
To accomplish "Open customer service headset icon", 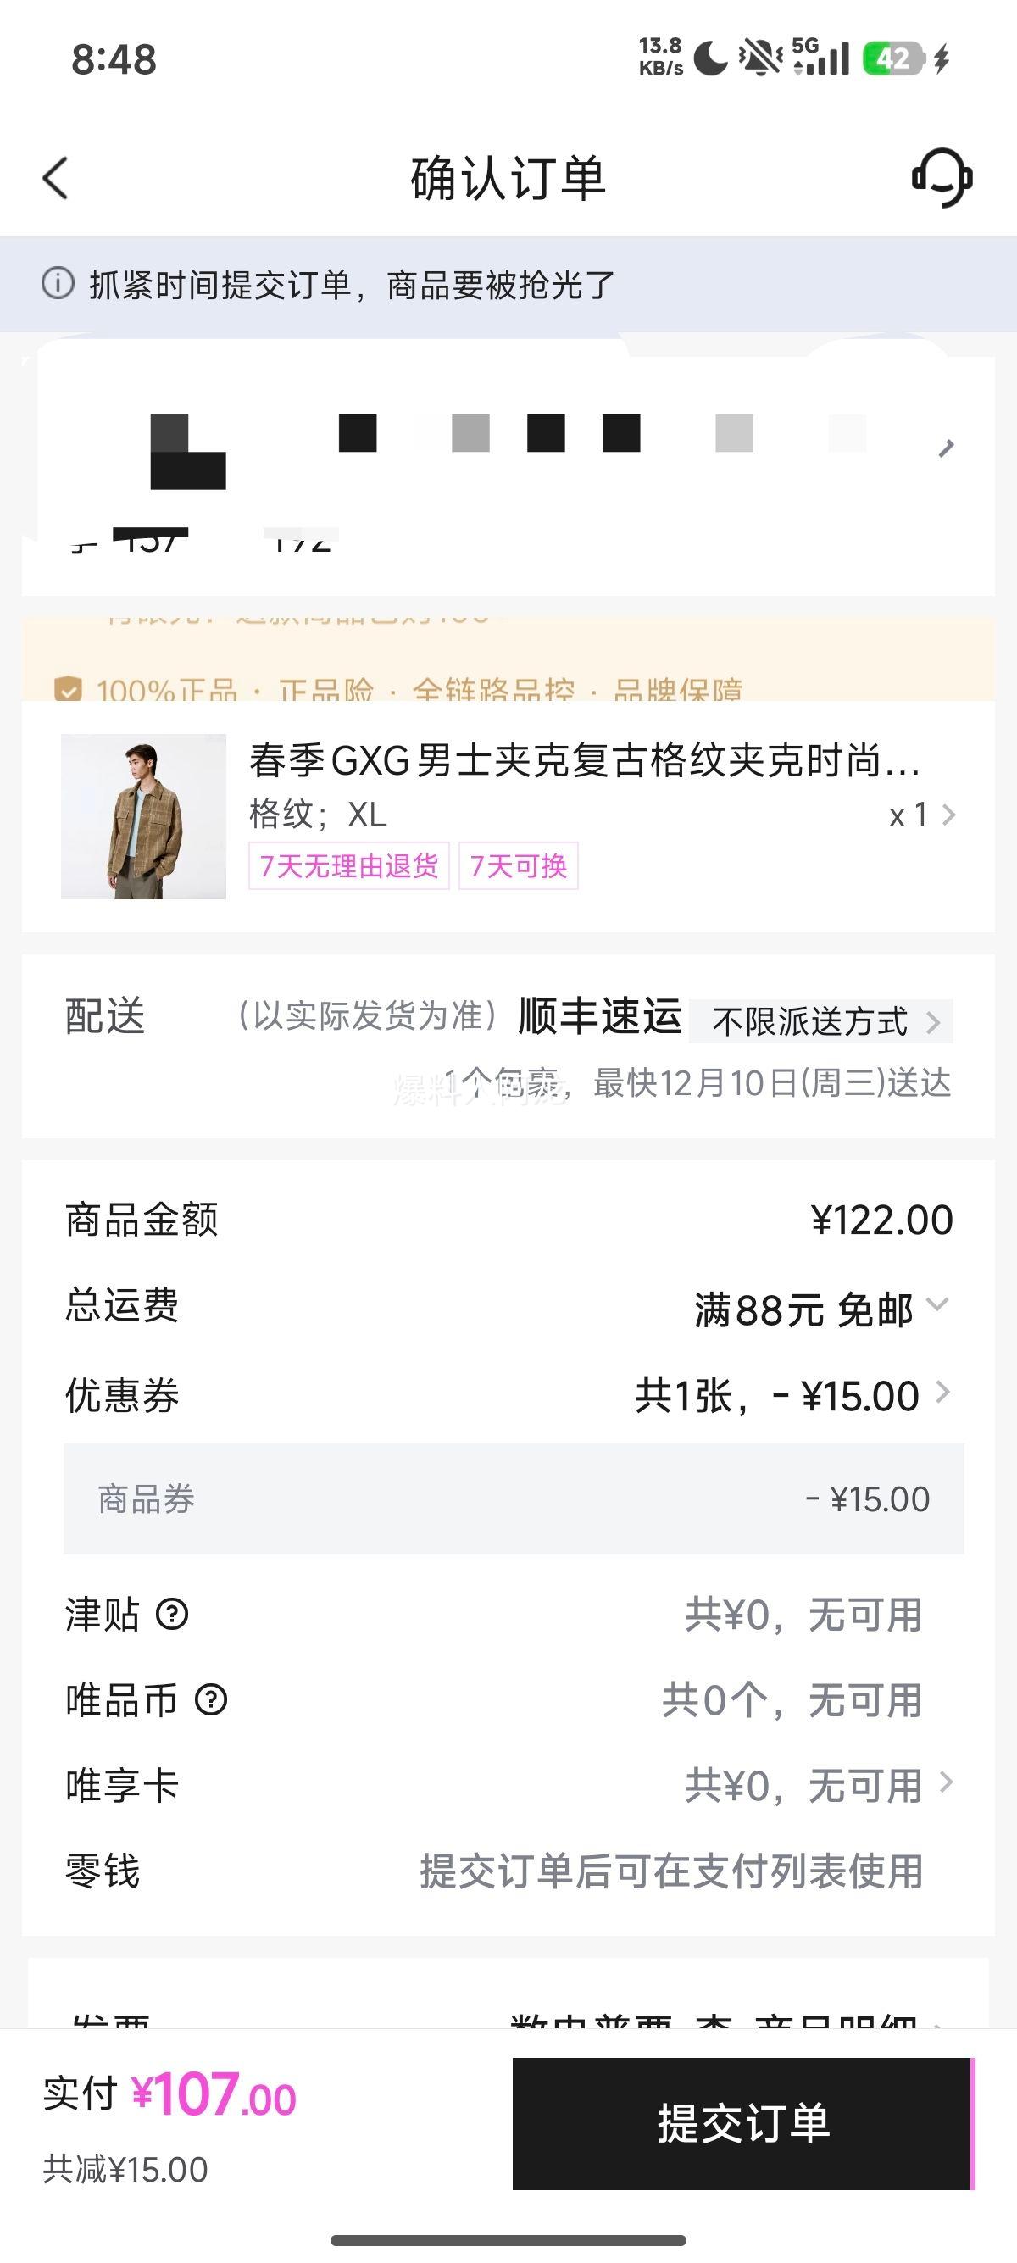I will pyautogui.click(x=942, y=177).
